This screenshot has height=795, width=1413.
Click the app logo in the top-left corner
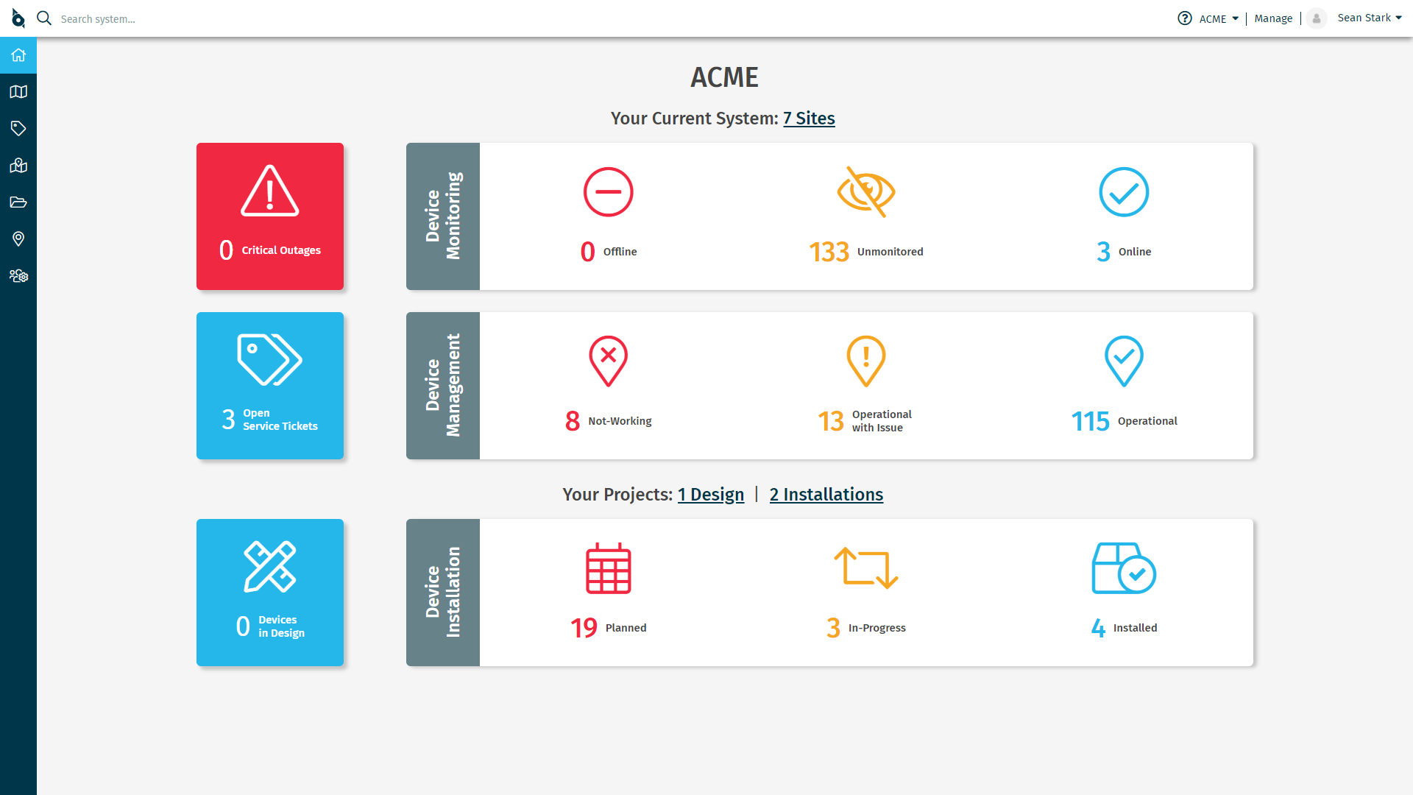pos(18,18)
